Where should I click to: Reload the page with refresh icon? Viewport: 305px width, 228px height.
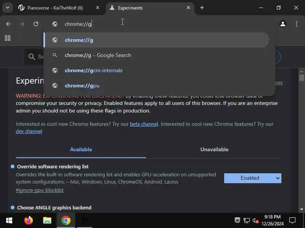point(36,24)
